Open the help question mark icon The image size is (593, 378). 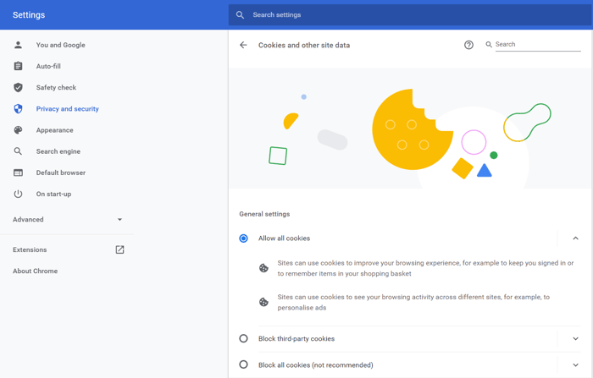coord(468,45)
